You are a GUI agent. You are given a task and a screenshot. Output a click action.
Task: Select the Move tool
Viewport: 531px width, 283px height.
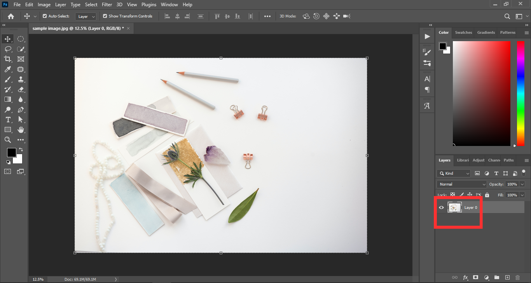(7, 39)
